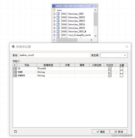Click the NUMBER column name cell
135x138 pixels.
27,76
